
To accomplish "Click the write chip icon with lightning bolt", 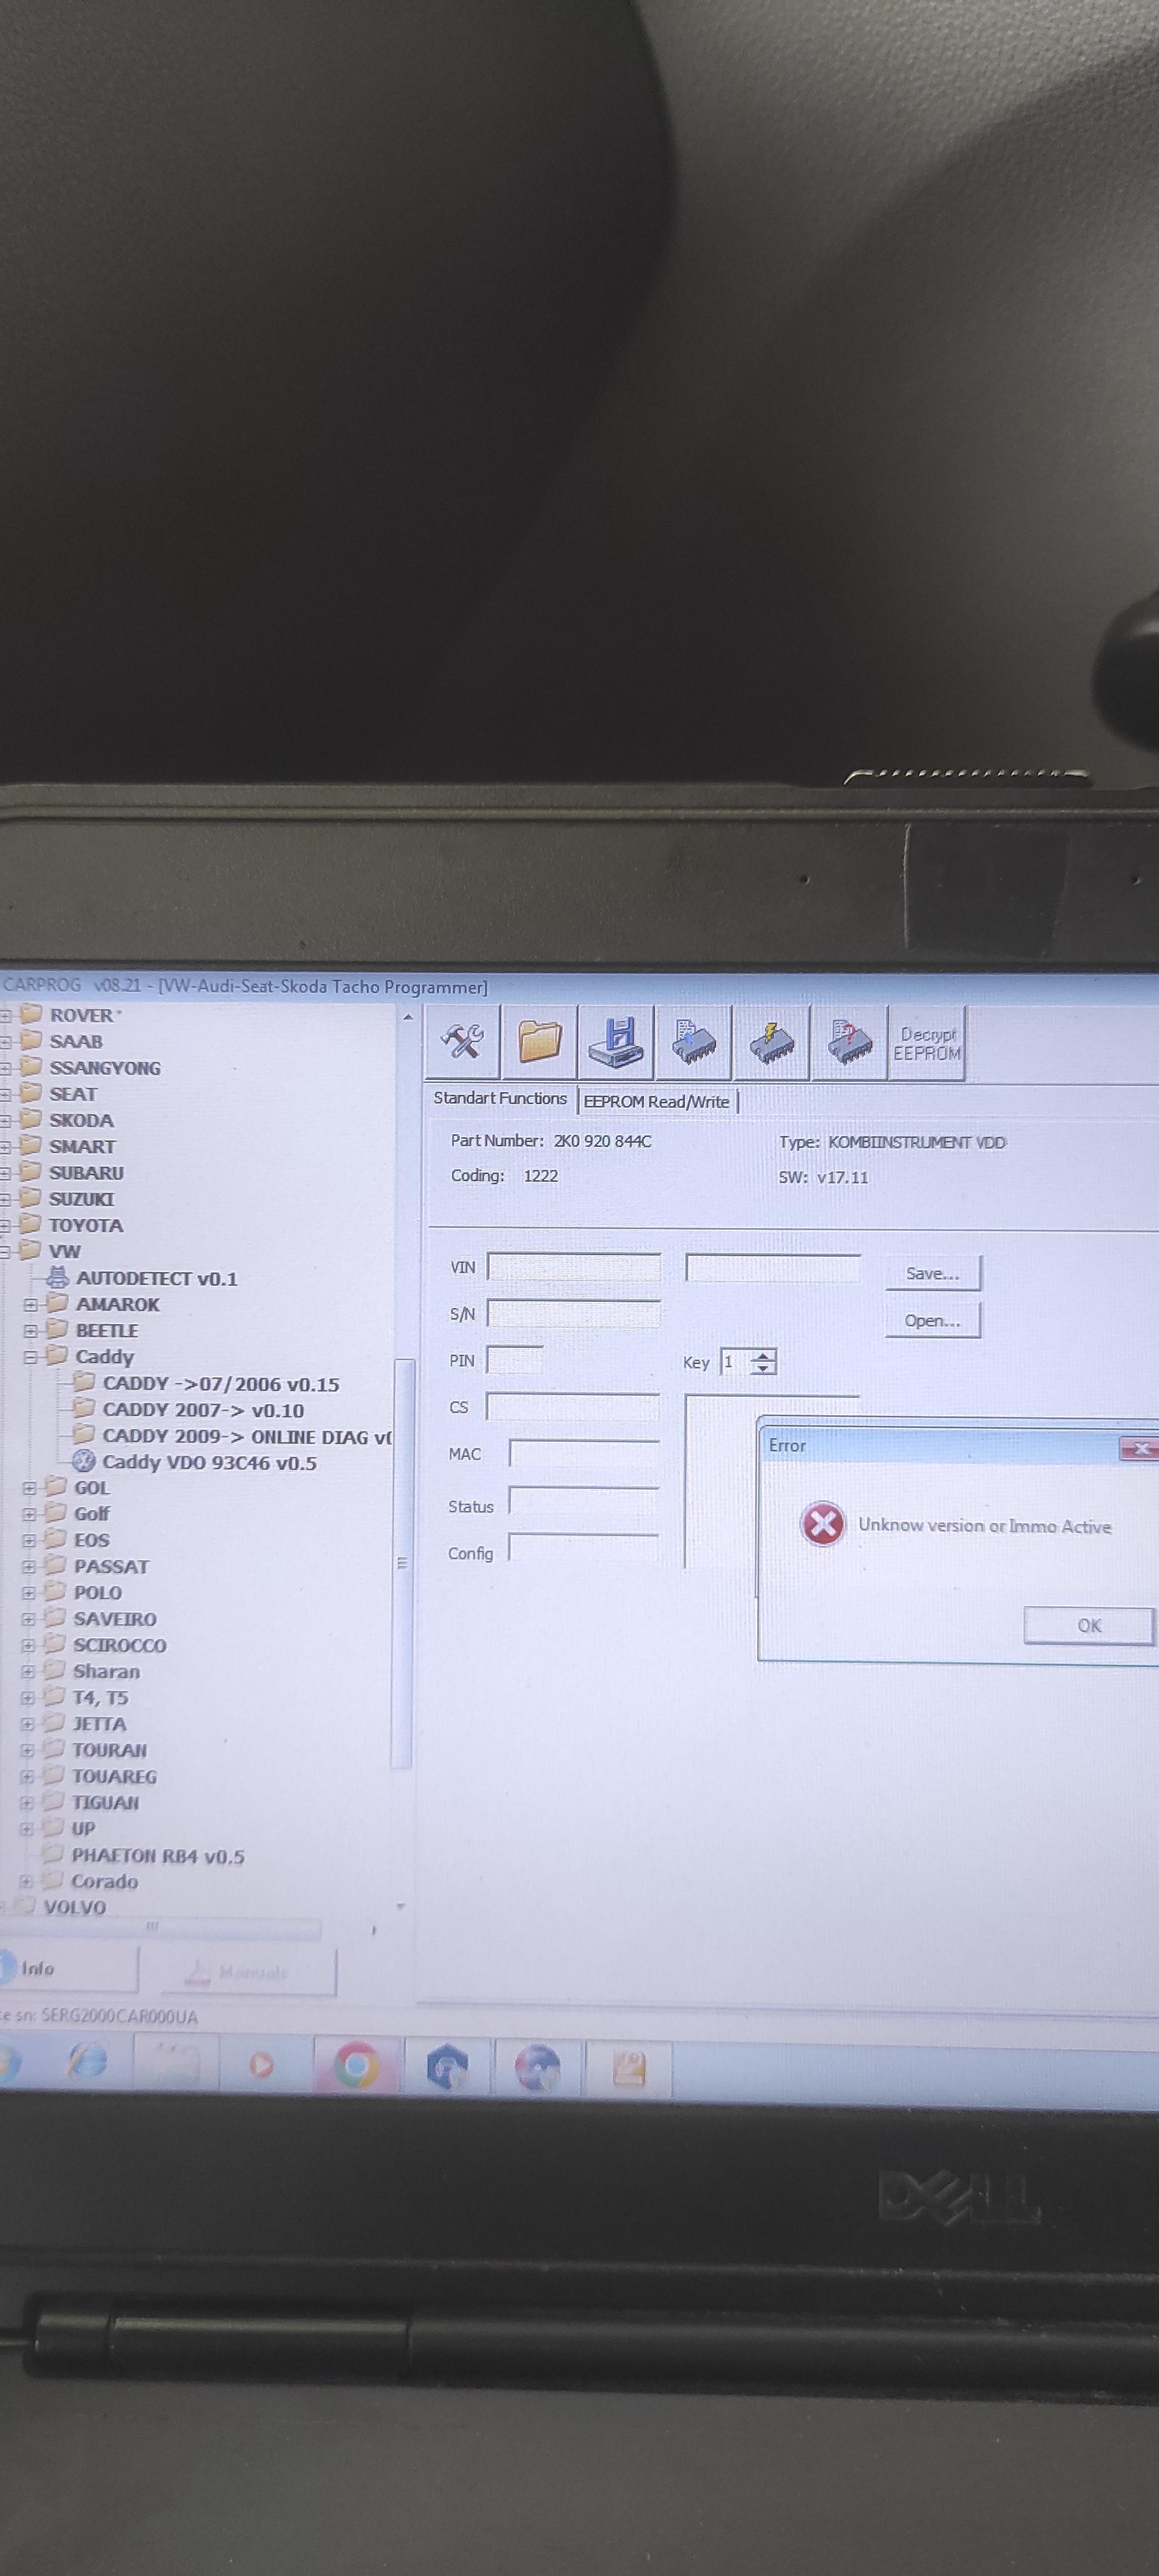I will pyautogui.click(x=771, y=1043).
